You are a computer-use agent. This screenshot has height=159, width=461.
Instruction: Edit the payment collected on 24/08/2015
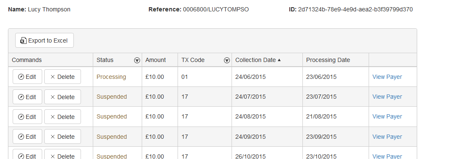[x=27, y=117]
